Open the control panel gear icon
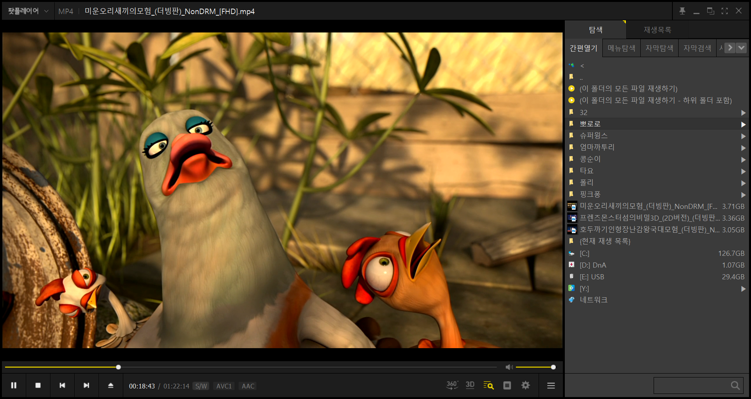 point(526,385)
